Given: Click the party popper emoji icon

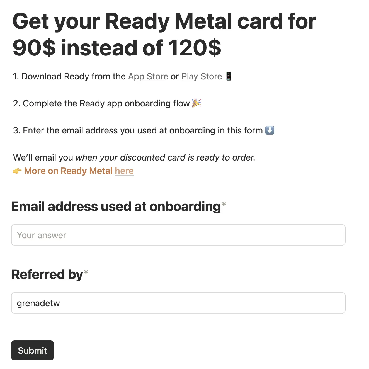Looking at the screenshot, I should (x=196, y=103).
